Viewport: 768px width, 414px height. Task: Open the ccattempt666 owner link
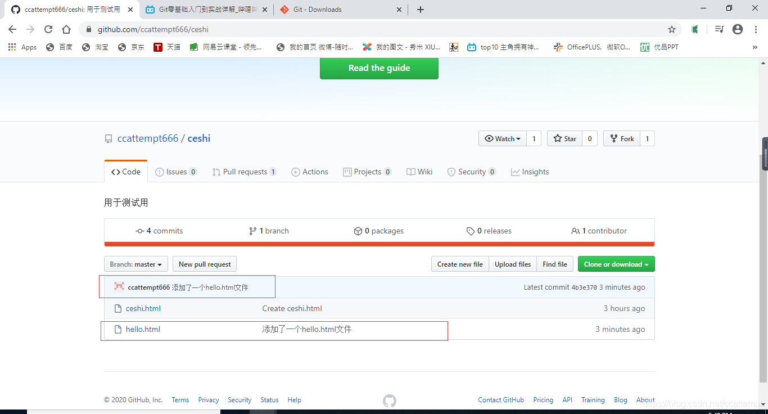point(148,138)
